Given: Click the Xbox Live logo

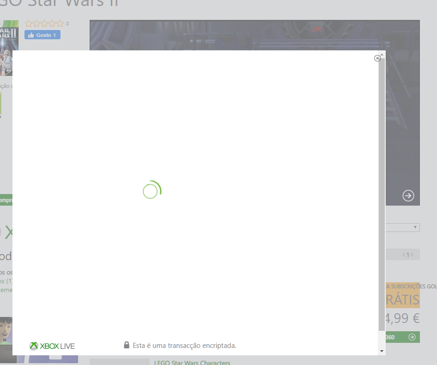Looking at the screenshot, I should [x=52, y=346].
